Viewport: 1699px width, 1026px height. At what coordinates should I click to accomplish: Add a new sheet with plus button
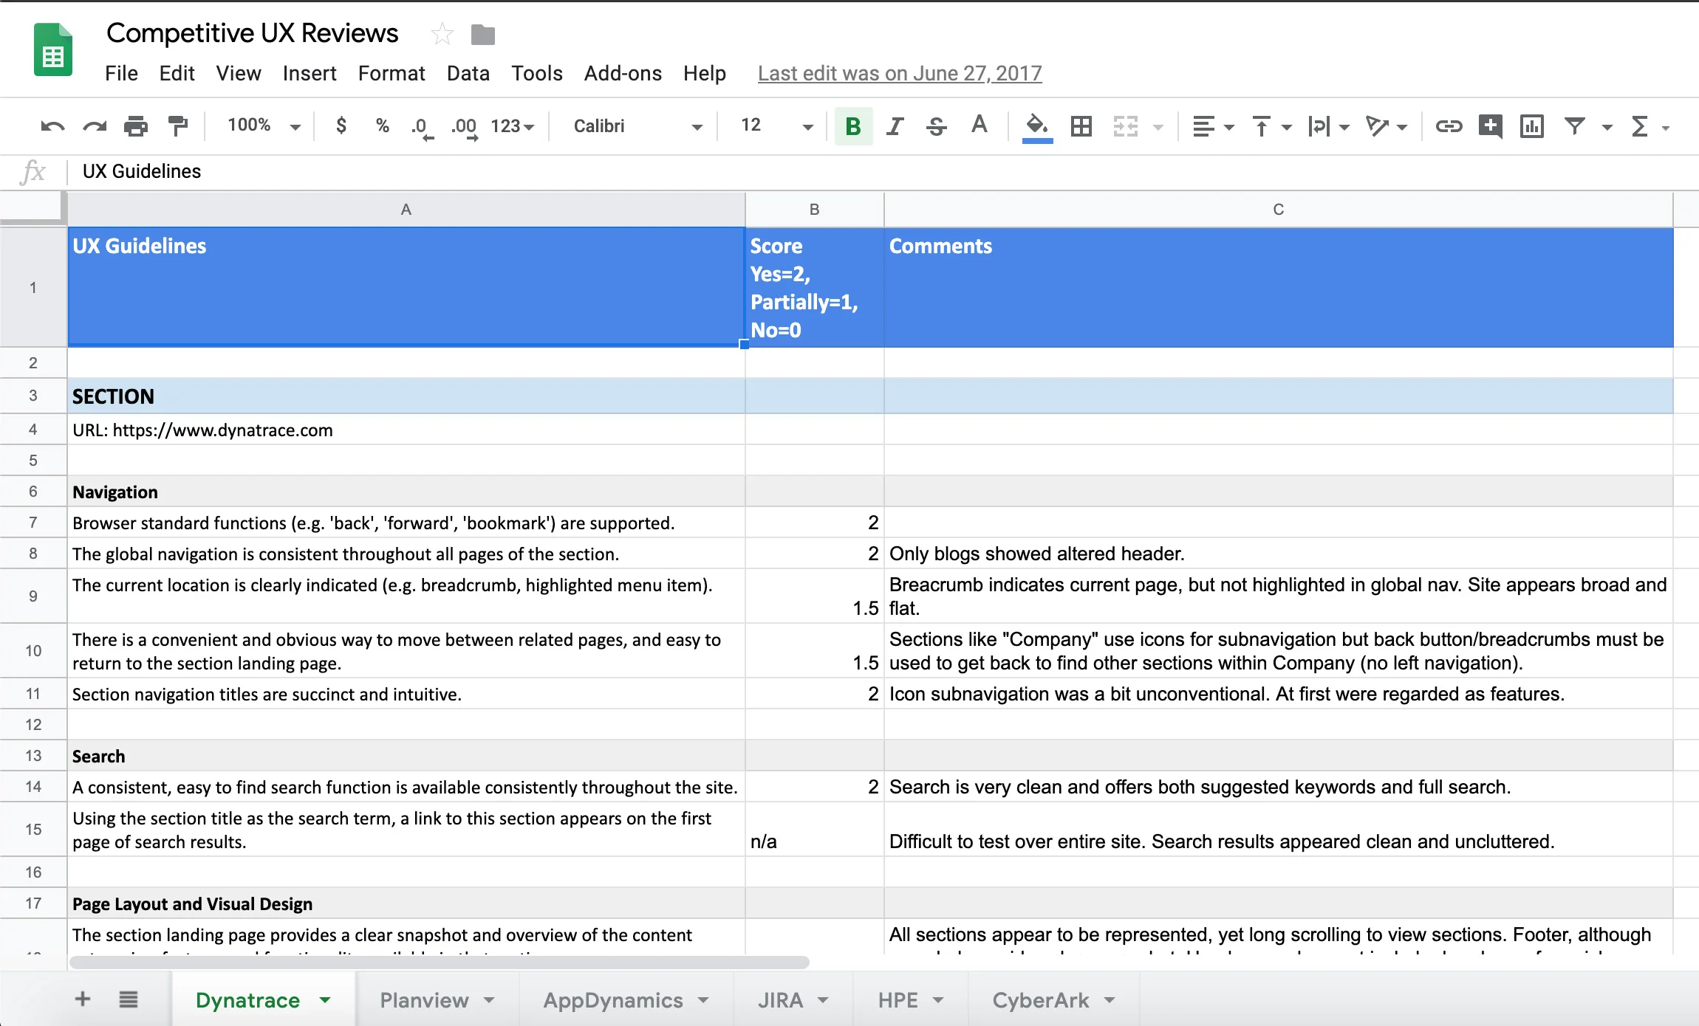click(83, 999)
